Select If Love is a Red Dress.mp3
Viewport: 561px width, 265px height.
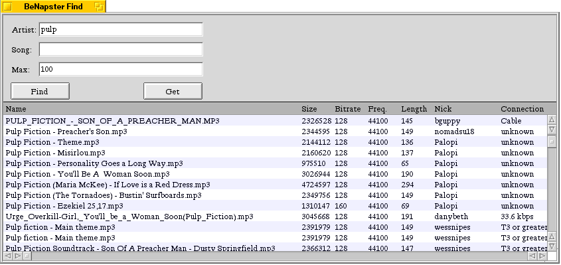click(x=275, y=185)
